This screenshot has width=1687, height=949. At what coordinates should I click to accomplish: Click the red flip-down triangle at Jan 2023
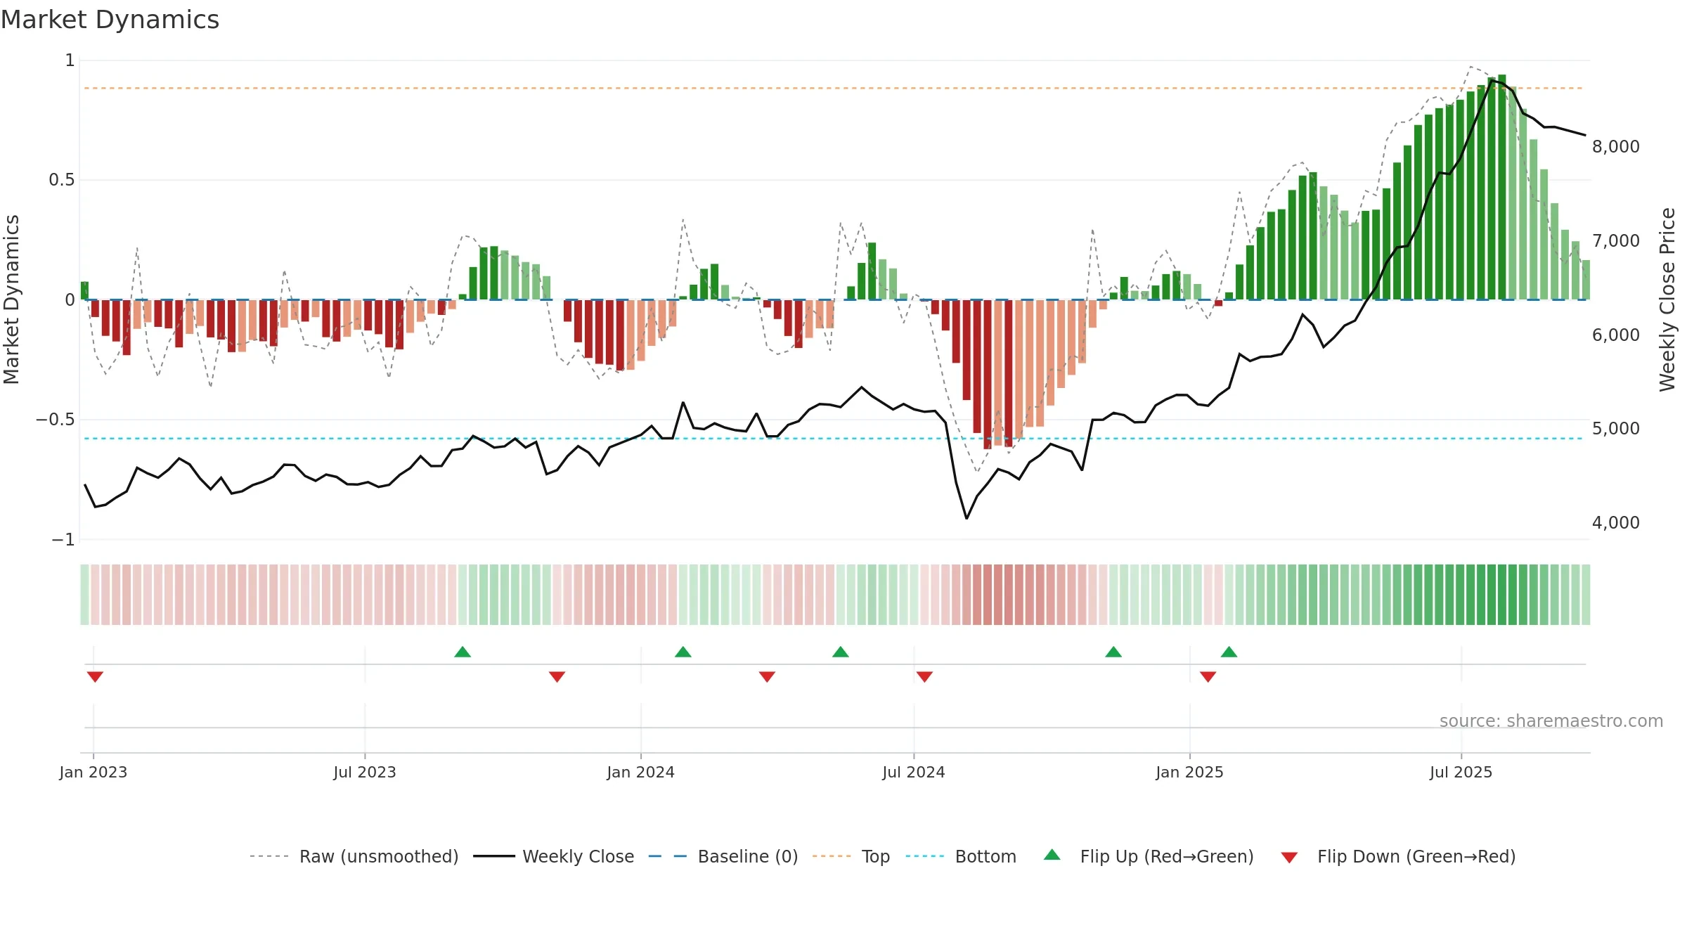[x=95, y=676]
